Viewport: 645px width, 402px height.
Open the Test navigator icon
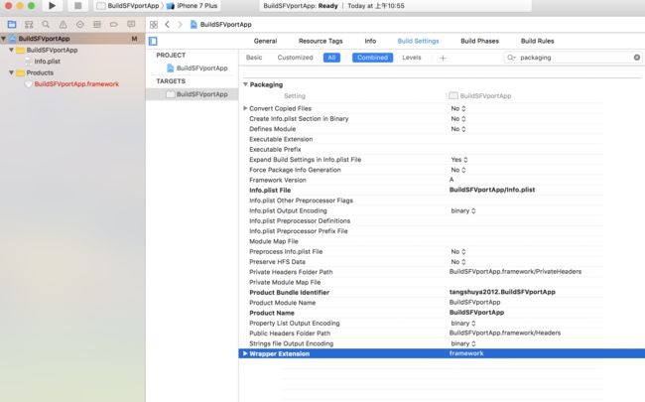point(79,25)
